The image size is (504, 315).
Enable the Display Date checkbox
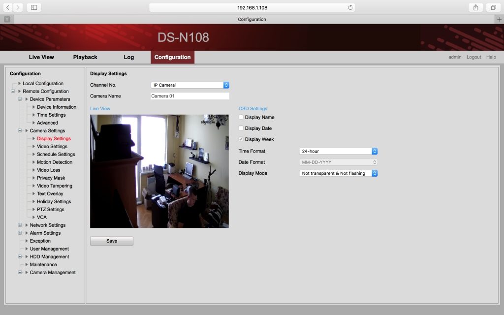tap(241, 128)
